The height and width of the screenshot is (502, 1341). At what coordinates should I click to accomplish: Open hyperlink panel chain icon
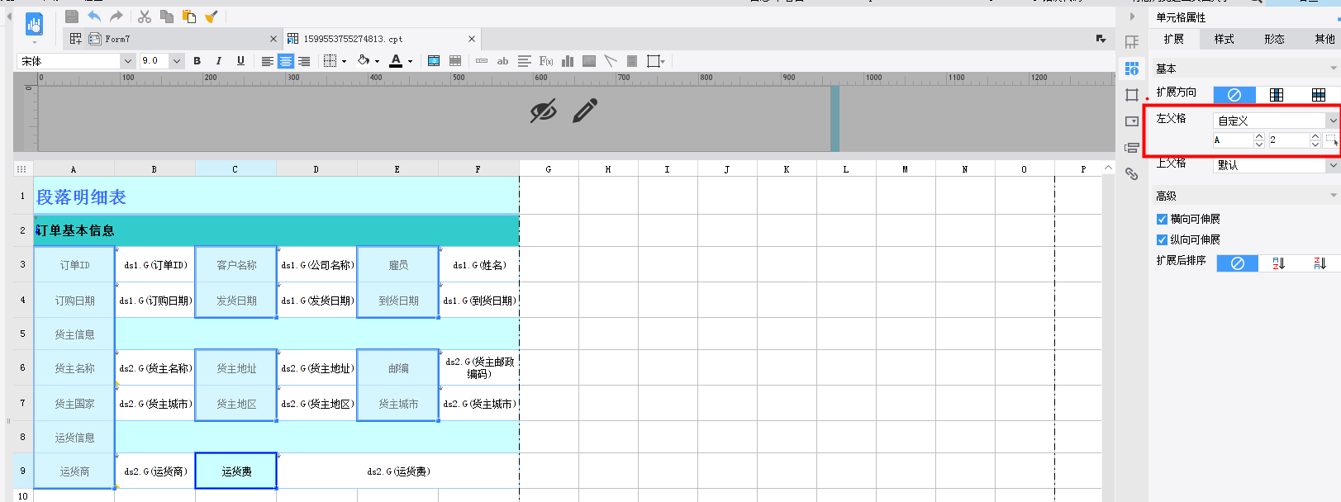click(x=1132, y=174)
